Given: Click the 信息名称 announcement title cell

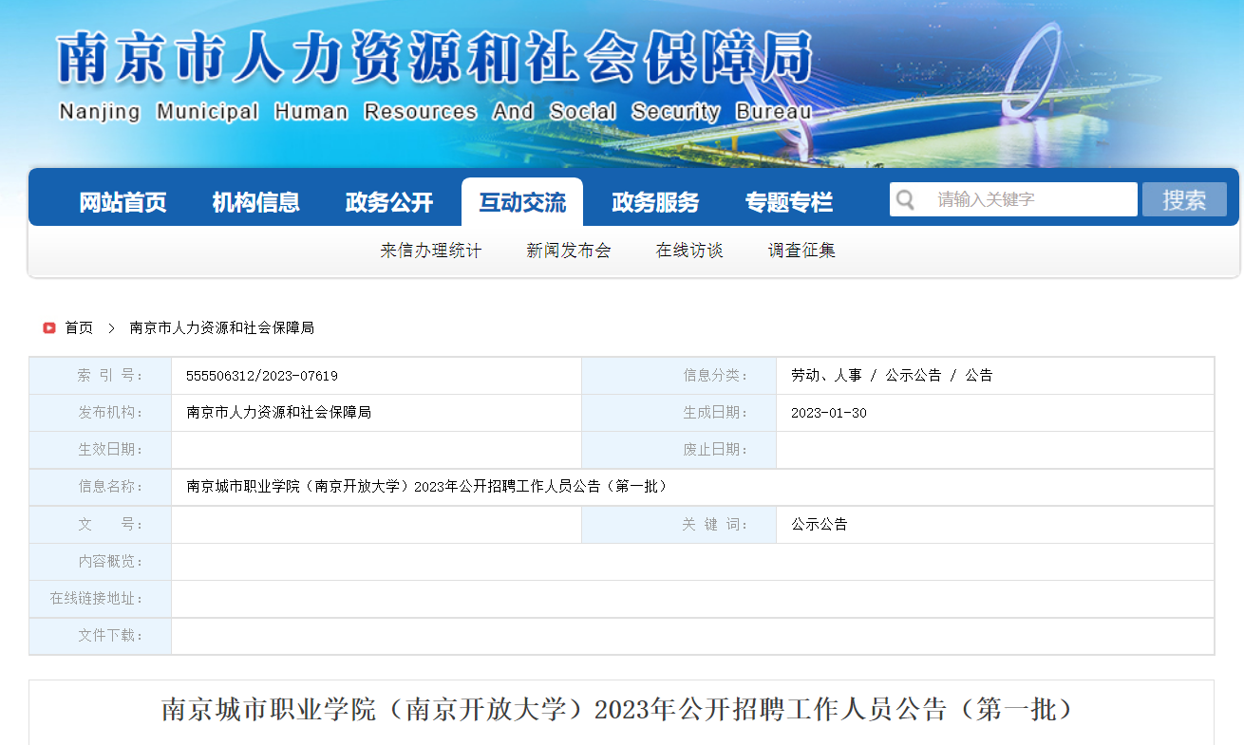Looking at the screenshot, I should pyautogui.click(x=427, y=487).
